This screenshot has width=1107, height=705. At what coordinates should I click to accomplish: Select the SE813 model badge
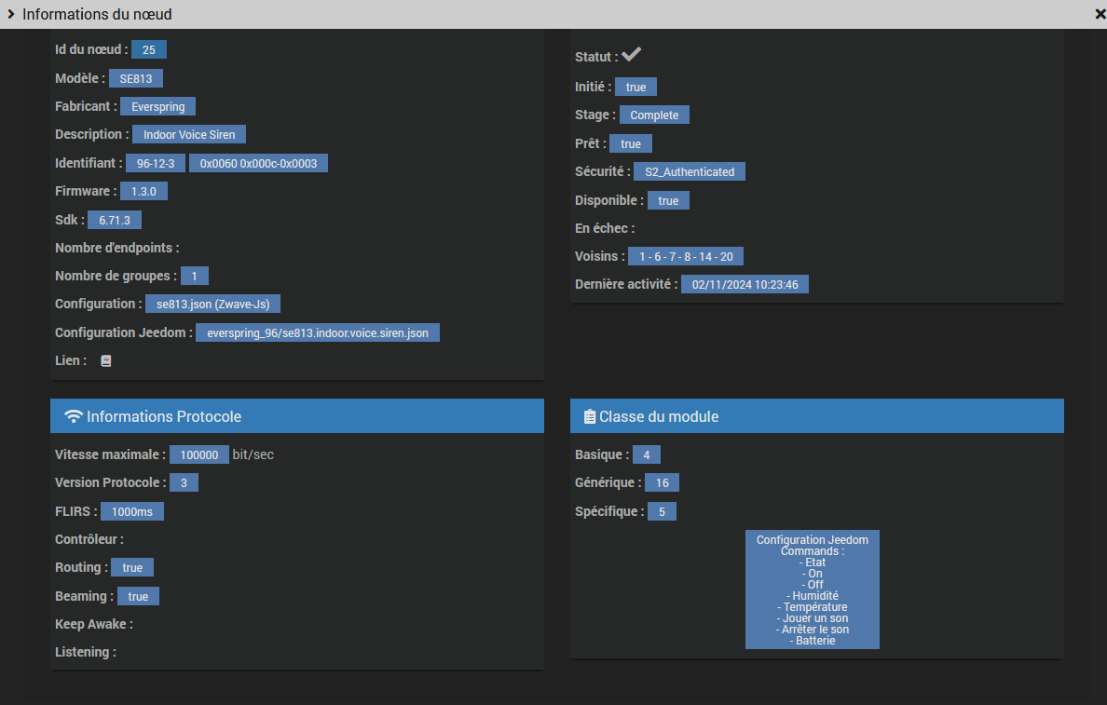coord(135,78)
